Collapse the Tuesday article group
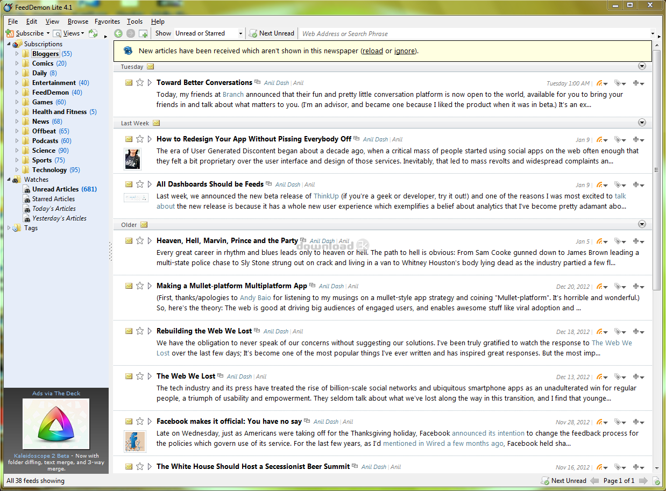Image resolution: width=666 pixels, height=491 pixels. click(642, 66)
